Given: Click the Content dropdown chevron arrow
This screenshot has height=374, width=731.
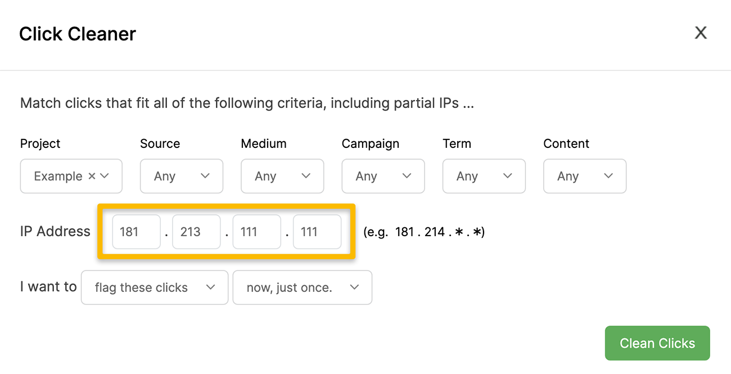Looking at the screenshot, I should (x=608, y=176).
